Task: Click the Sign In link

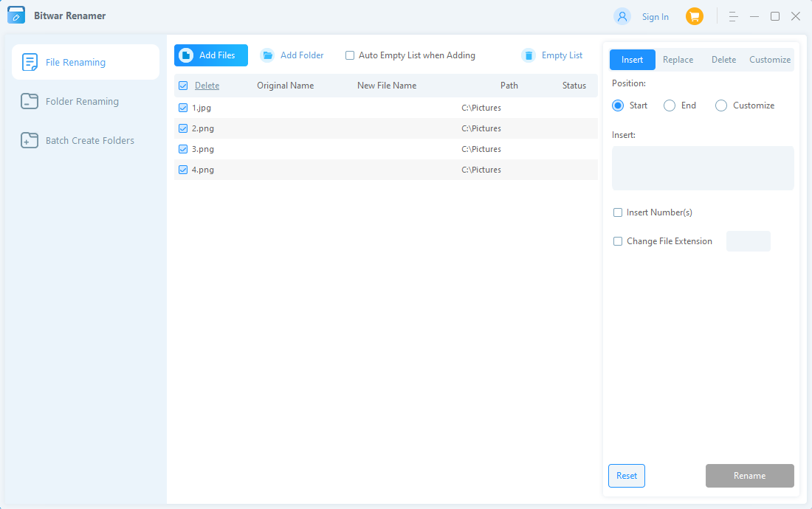Action: point(655,17)
